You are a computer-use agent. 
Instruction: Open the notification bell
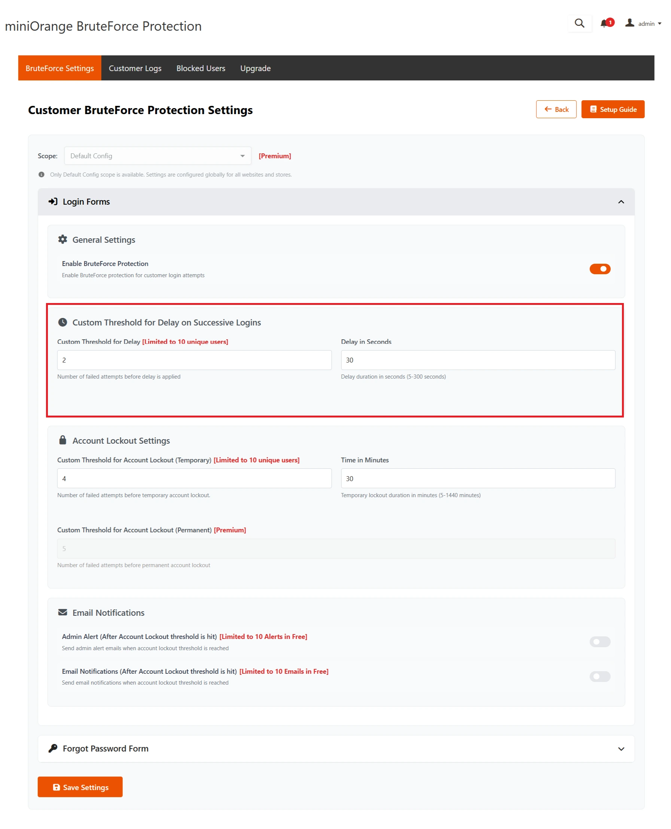(x=604, y=24)
